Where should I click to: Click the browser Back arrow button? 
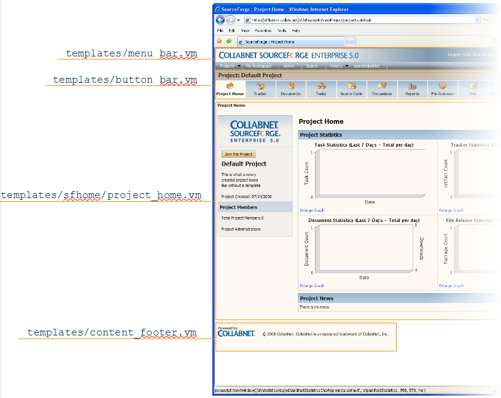point(220,20)
